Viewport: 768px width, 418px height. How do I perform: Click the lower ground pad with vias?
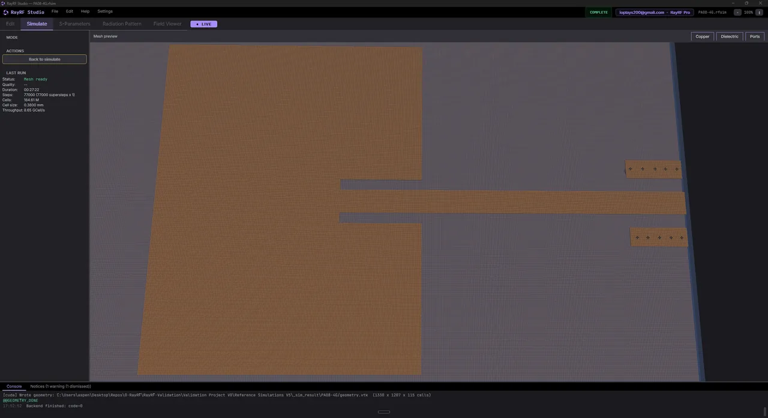[x=658, y=237]
